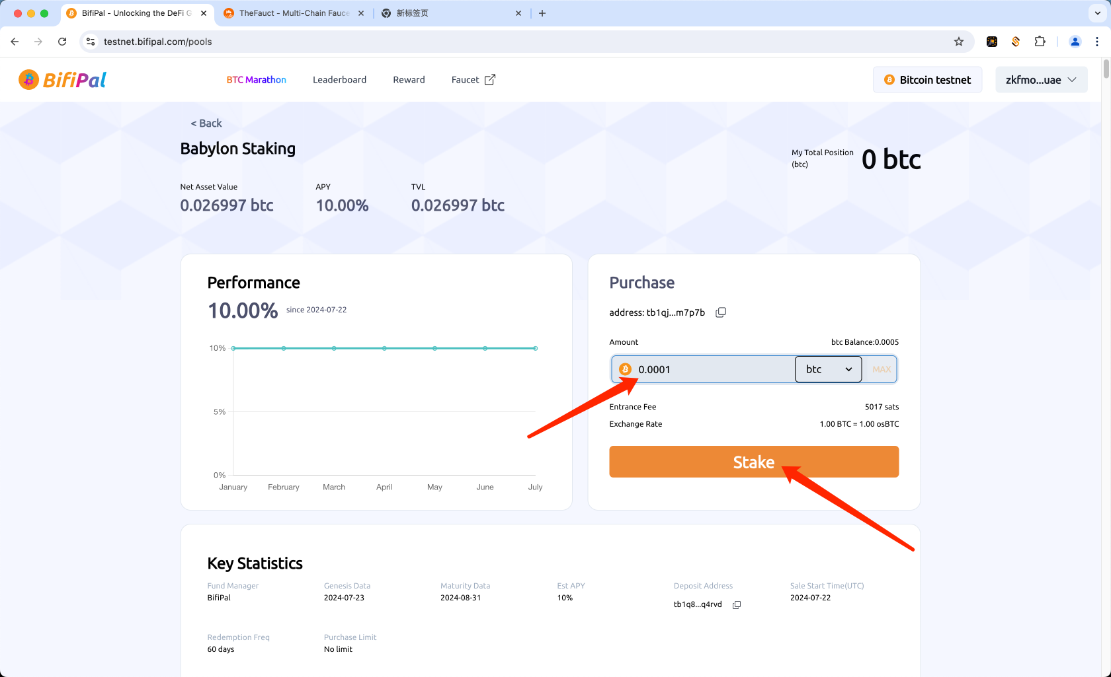Click MAX to fill the amount

tap(881, 369)
